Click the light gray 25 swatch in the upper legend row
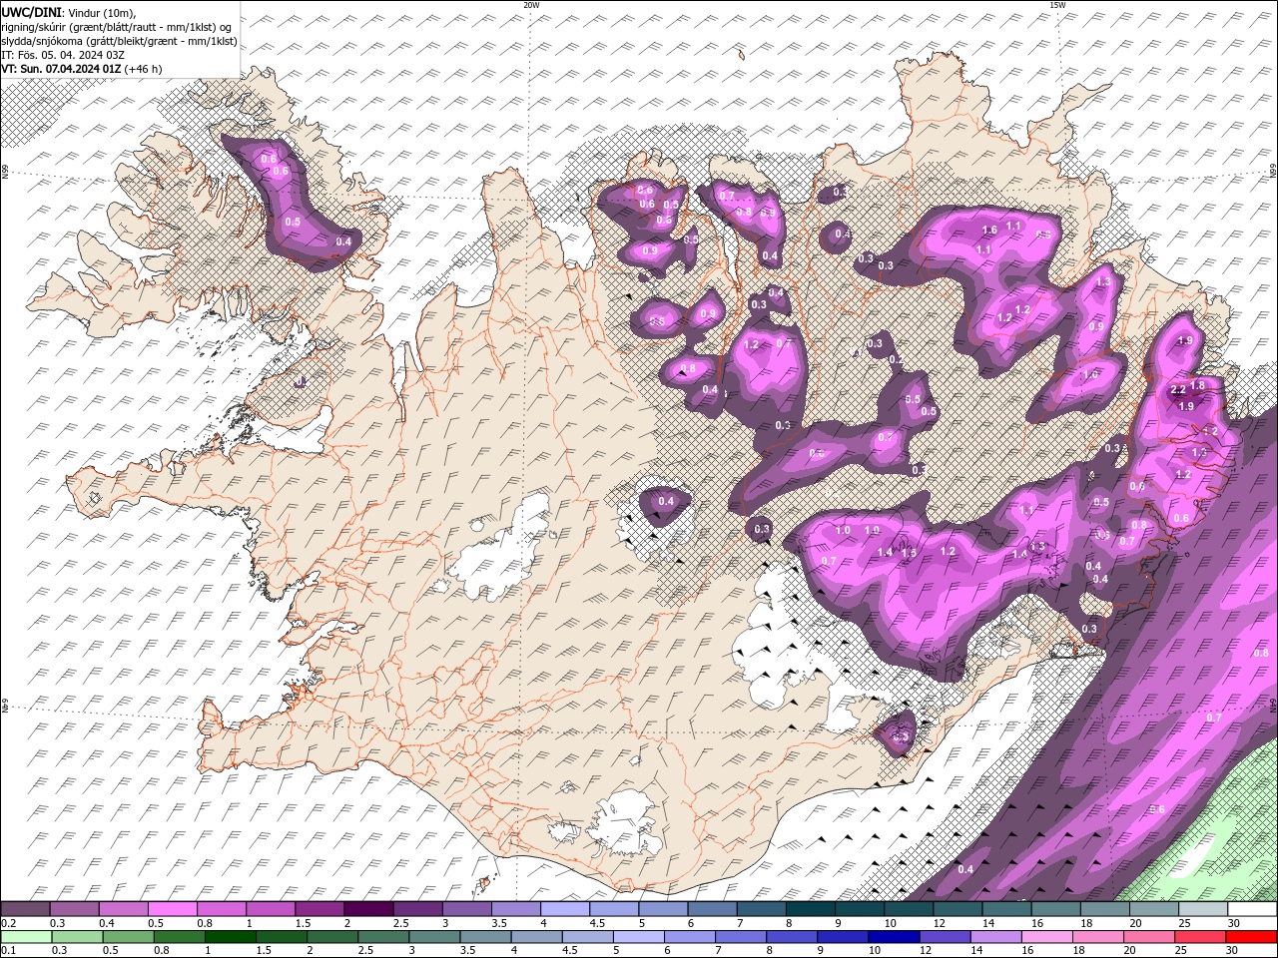 point(1203,909)
